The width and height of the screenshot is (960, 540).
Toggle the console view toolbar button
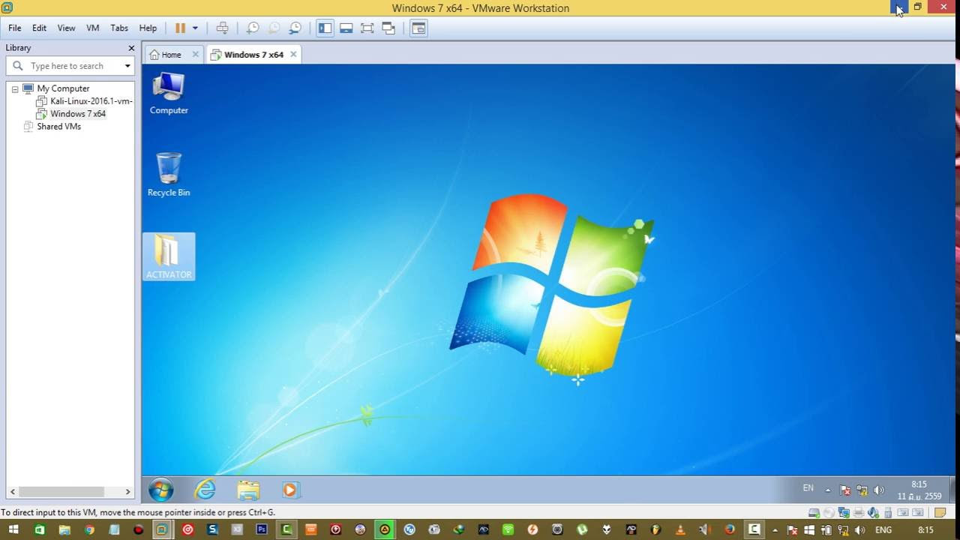click(x=418, y=28)
